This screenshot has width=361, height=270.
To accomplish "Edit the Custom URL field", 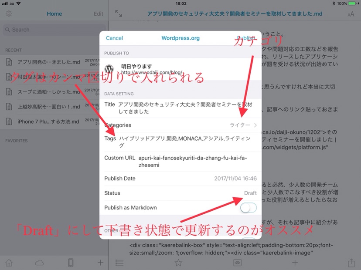I will click(x=180, y=162).
